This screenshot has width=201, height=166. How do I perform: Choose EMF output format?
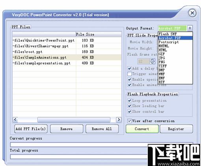(x=175, y=78)
